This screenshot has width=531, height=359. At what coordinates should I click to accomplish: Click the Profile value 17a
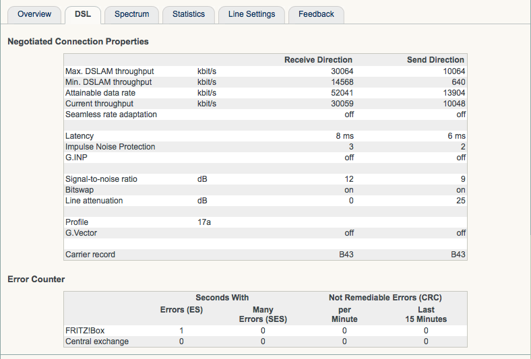pos(205,222)
